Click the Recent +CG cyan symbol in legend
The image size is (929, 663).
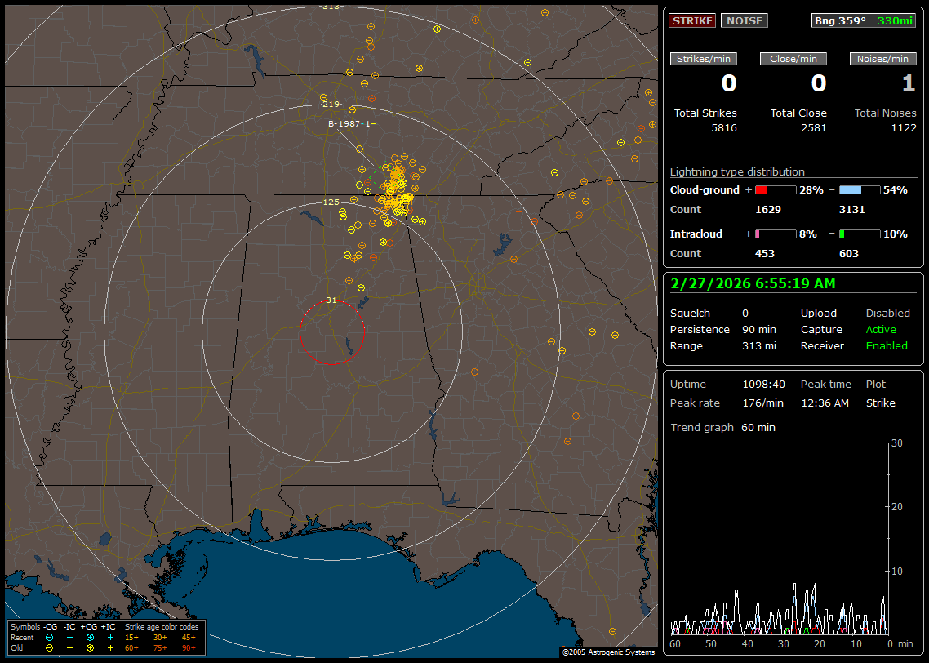(91, 637)
